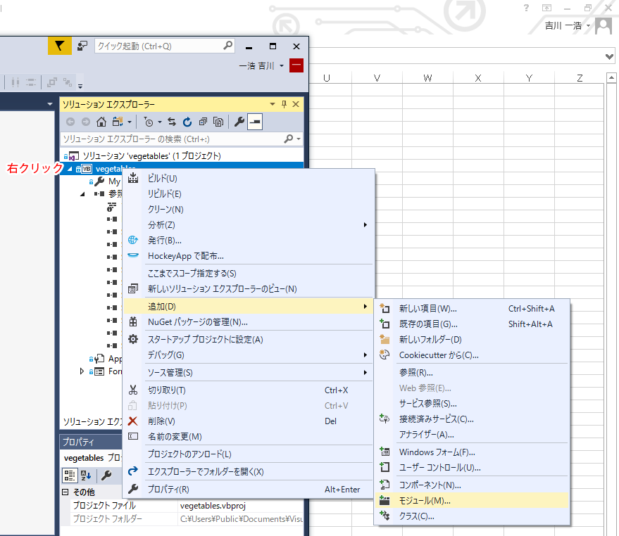The height and width of the screenshot is (536, 619).
Task: Toggle auto-hide pin on Solution Explorer
Action: click(284, 104)
